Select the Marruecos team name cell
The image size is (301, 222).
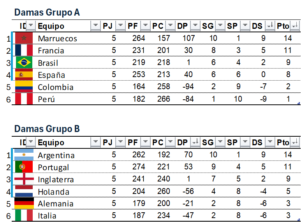pyautogui.click(x=58, y=39)
